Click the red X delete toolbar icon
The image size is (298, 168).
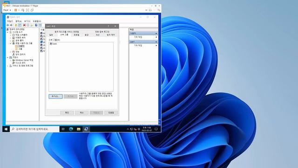[24, 25]
